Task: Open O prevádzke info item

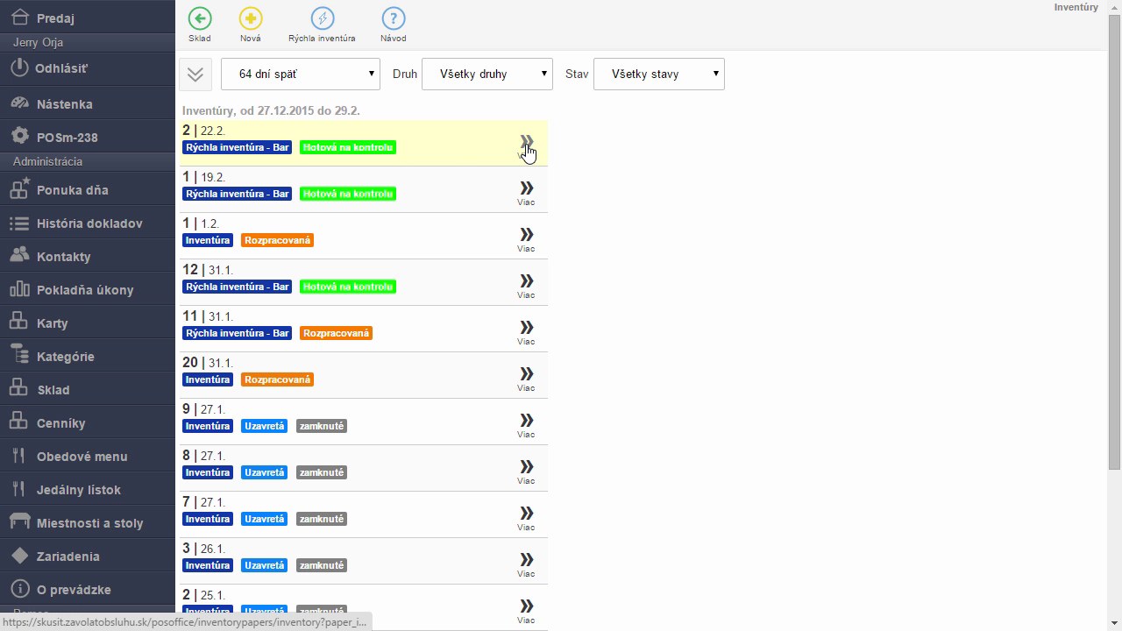Action: 88,589
